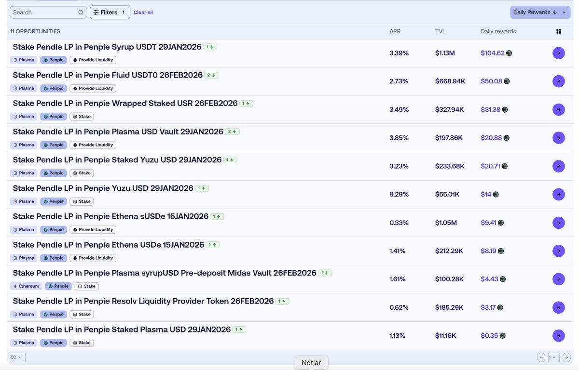Click reward badge '2' next to Fluid USDT0
Viewport: 579px width, 370px height.
click(x=212, y=75)
